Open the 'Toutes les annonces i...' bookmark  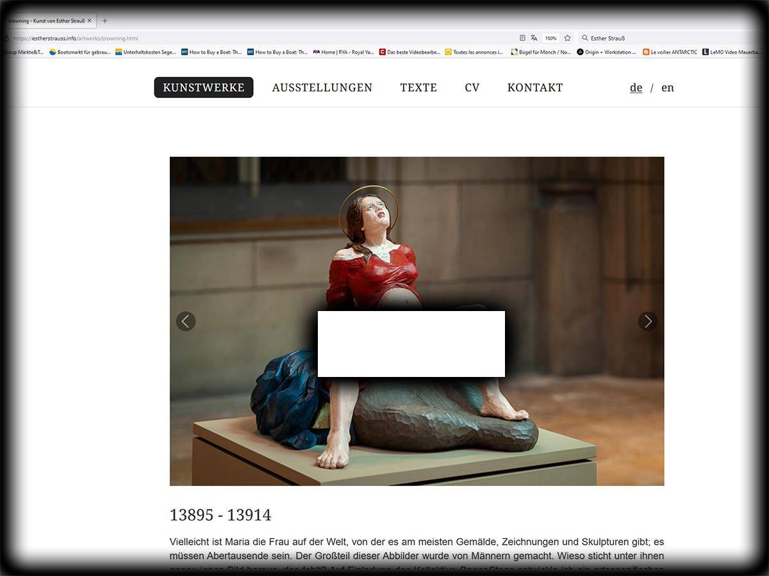474,52
